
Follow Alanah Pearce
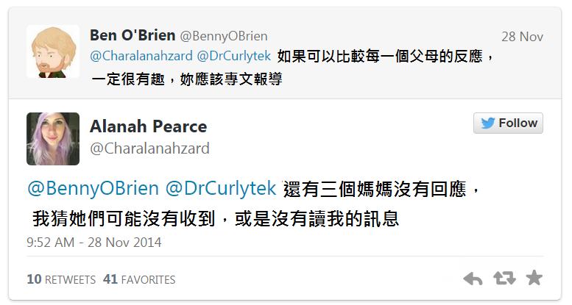point(508,123)
